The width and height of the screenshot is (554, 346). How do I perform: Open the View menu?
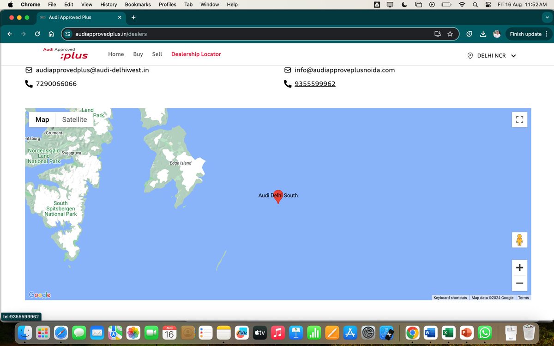click(x=87, y=5)
